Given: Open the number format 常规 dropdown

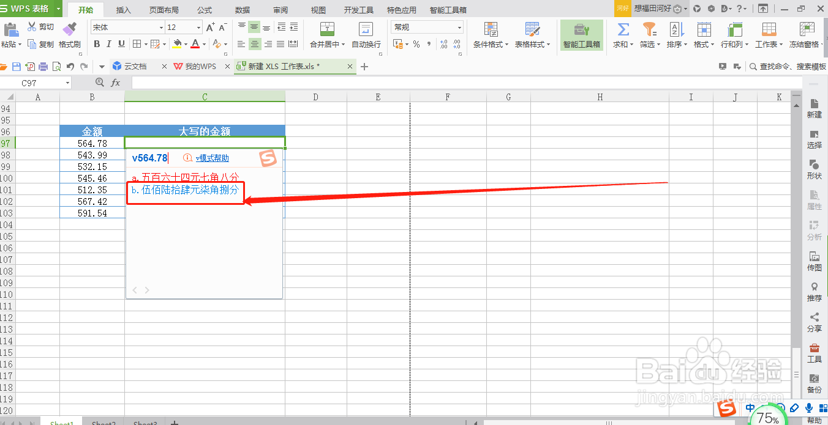Looking at the screenshot, I should (x=459, y=28).
